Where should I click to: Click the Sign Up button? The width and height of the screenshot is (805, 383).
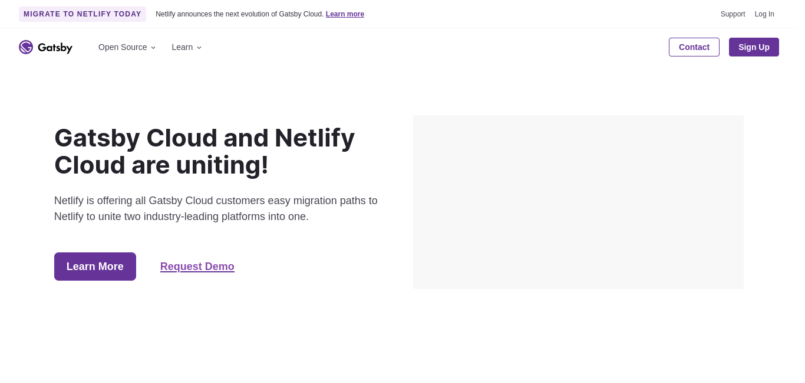(754, 47)
